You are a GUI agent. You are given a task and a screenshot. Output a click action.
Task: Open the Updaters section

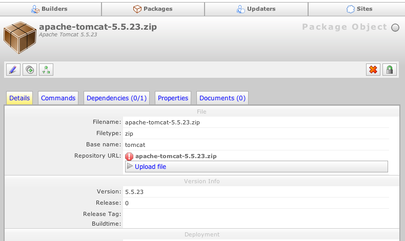click(x=256, y=9)
